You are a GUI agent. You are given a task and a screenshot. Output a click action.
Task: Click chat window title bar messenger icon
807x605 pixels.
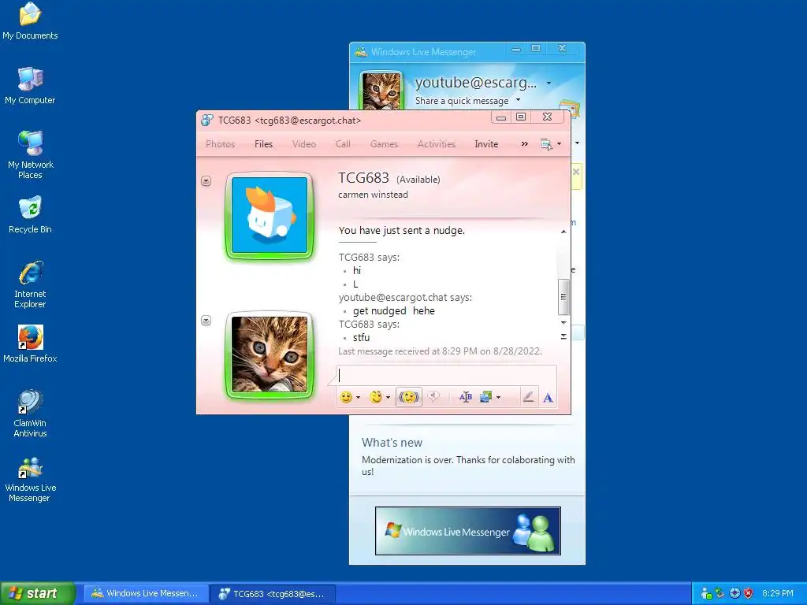pyautogui.click(x=207, y=121)
